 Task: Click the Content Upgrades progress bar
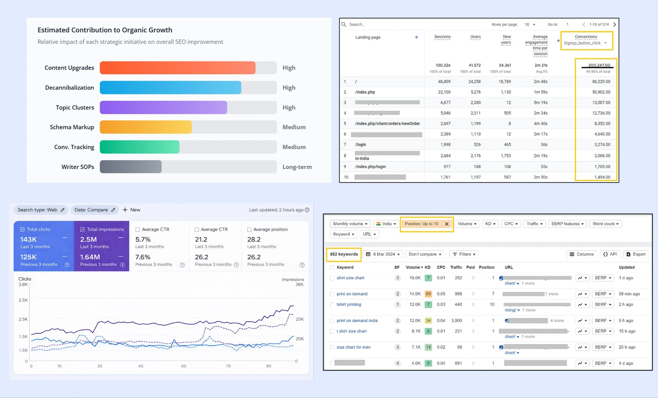(x=188, y=68)
